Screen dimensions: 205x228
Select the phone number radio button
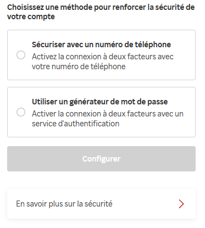coord(21,55)
